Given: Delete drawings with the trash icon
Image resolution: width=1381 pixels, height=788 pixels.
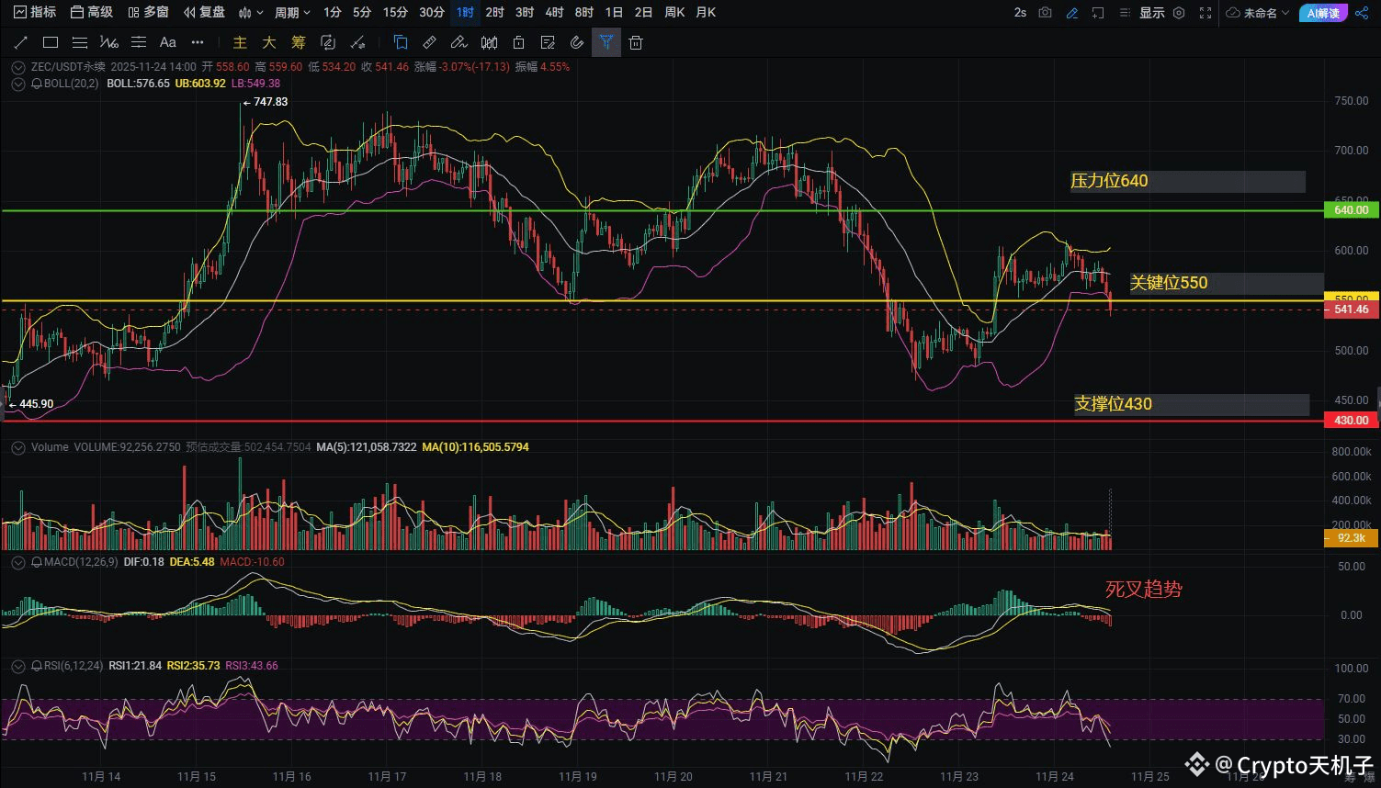Looking at the screenshot, I should click(x=636, y=42).
